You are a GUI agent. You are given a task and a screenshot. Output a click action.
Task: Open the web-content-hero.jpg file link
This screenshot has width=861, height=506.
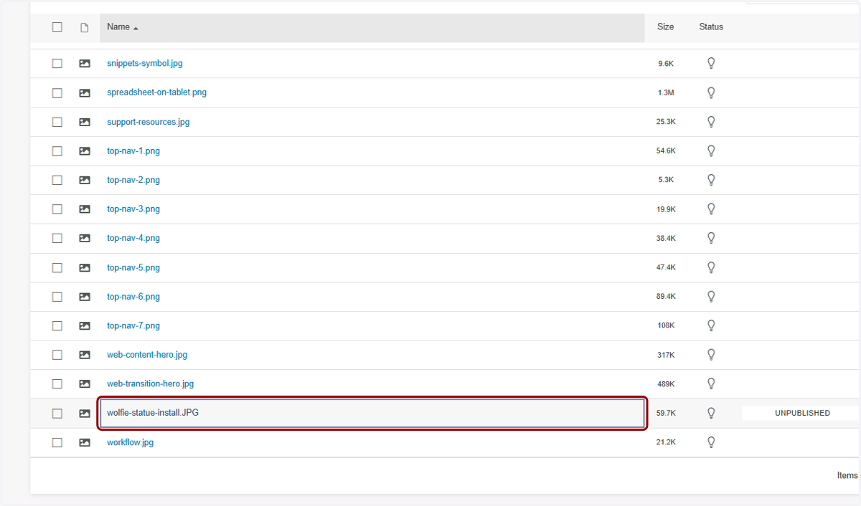click(147, 355)
